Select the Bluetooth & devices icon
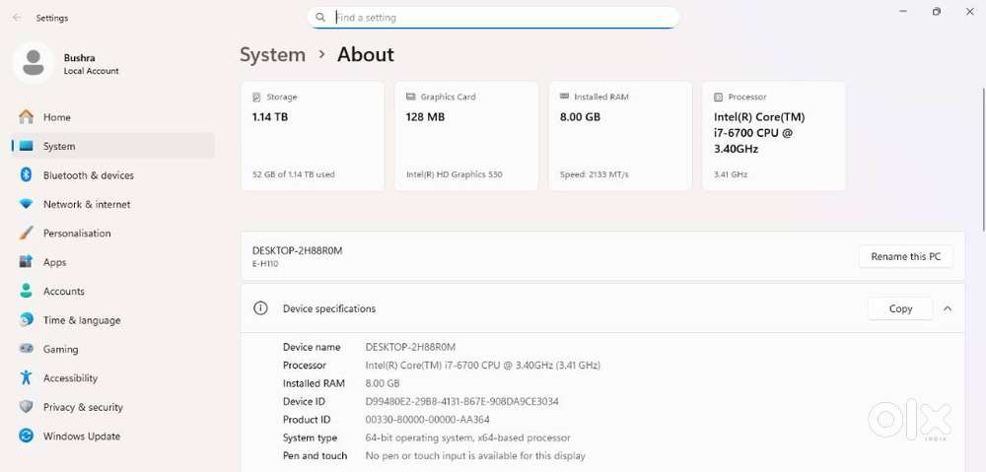 [27, 175]
